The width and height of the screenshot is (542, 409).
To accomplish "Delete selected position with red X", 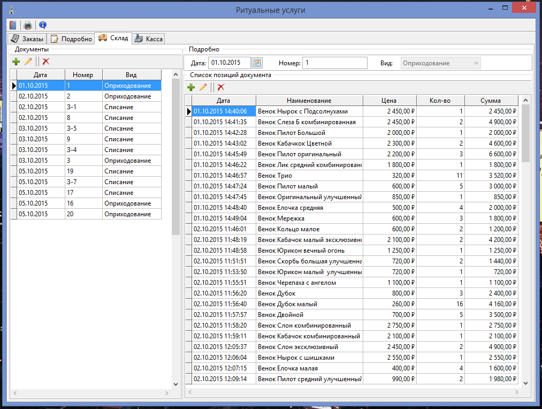I will pos(221,87).
